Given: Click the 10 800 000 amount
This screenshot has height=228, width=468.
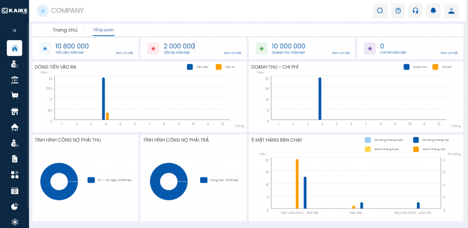Looking at the screenshot, I should 72,46.
